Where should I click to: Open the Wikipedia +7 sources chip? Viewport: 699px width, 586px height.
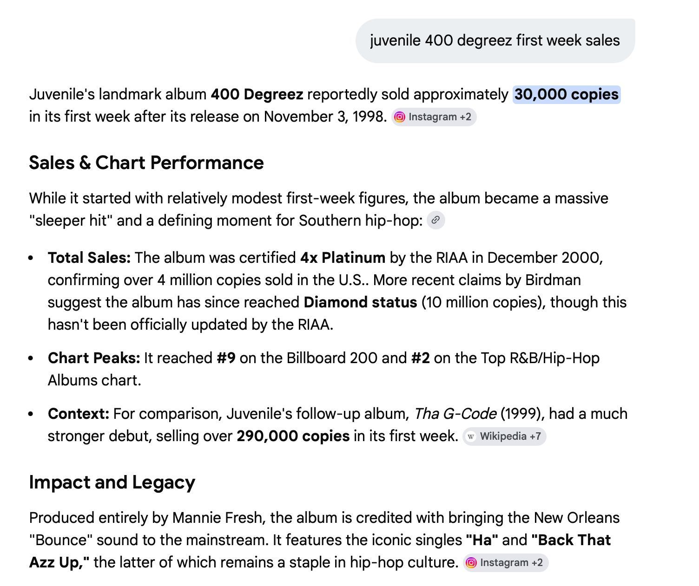[x=504, y=436]
